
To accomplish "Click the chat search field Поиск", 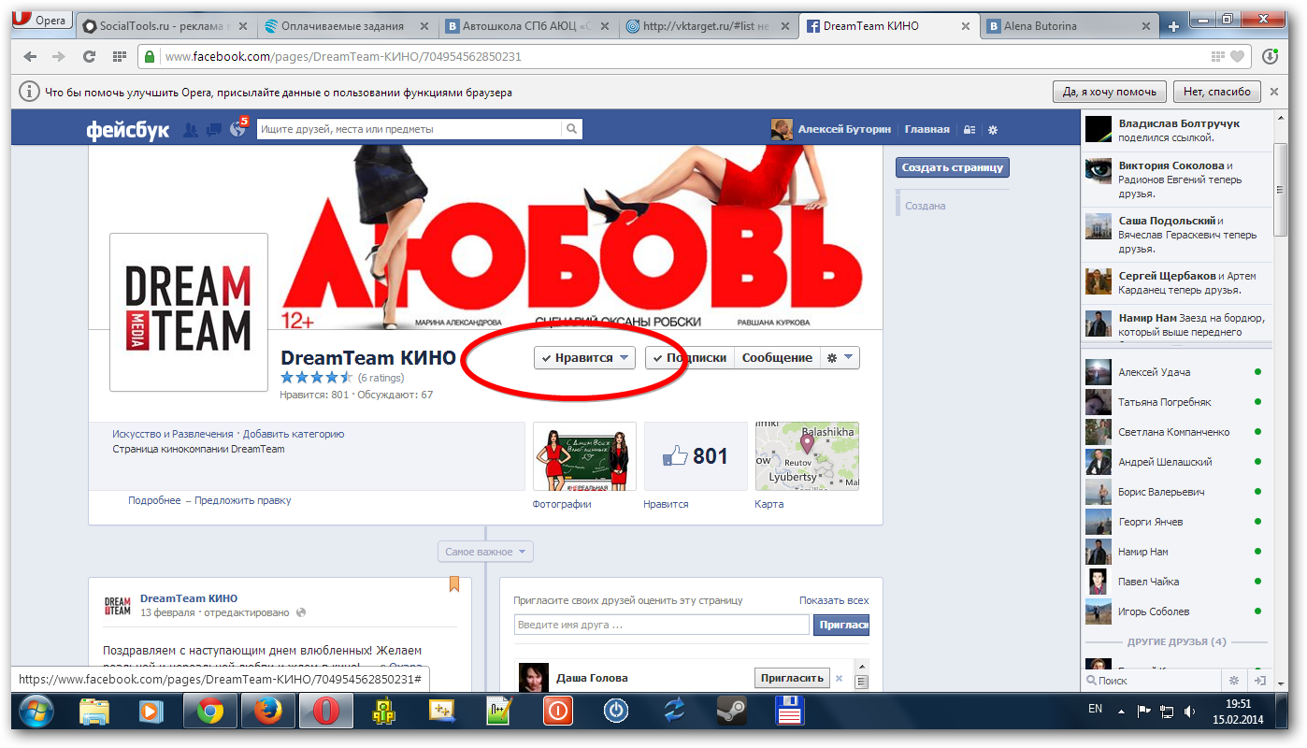I will click(x=1152, y=681).
